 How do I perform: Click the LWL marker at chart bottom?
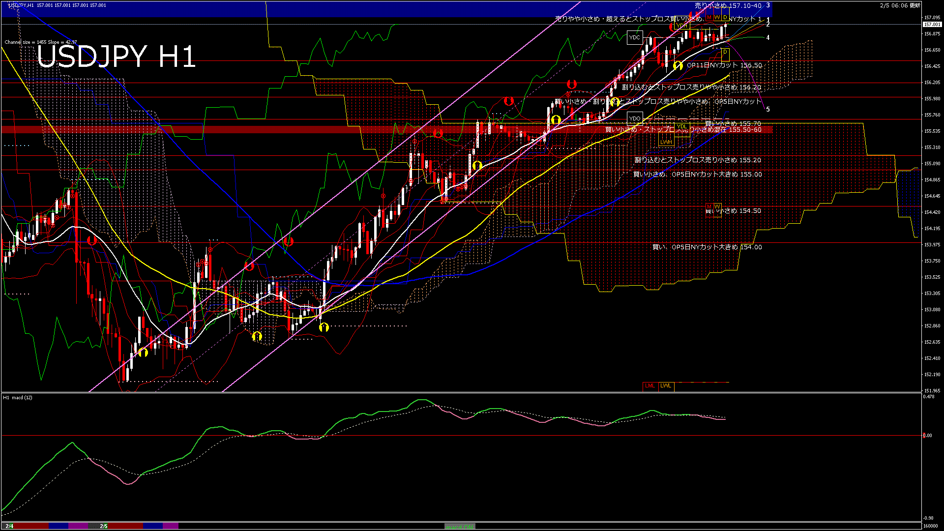click(x=666, y=386)
